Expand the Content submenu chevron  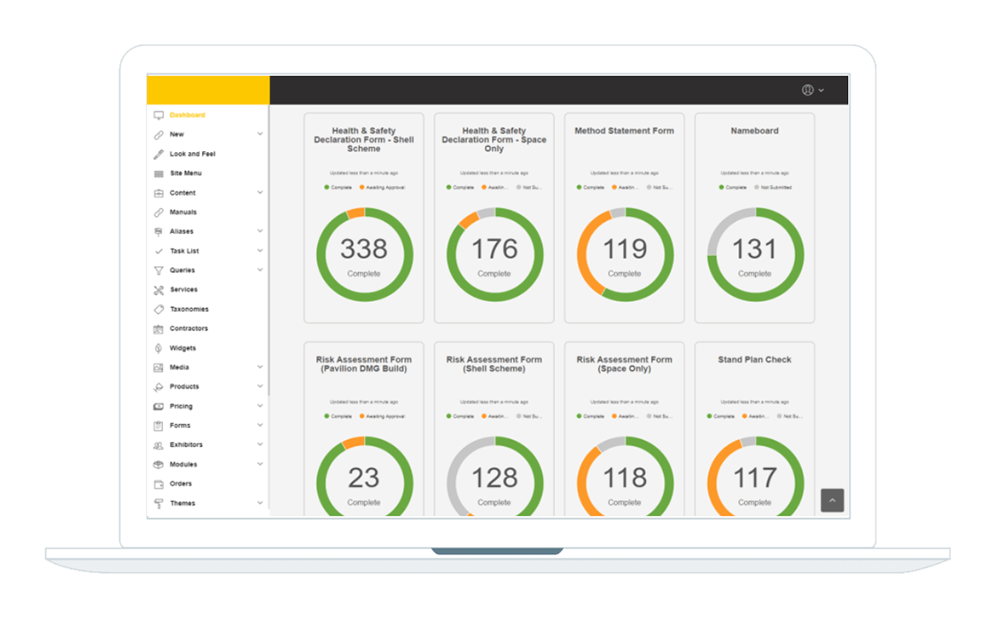(260, 193)
